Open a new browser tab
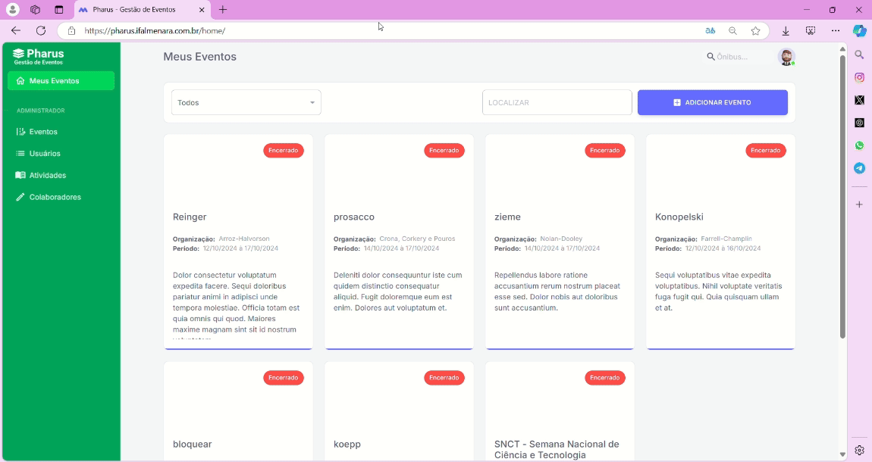Screen dimensions: 872x462 coord(222,9)
